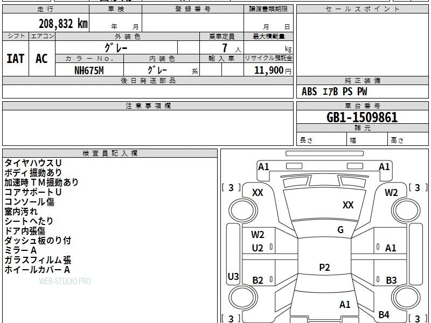Viewport: 431px width, 323px height.
Task: Select the note タイヤハウスU
Action: coord(33,163)
